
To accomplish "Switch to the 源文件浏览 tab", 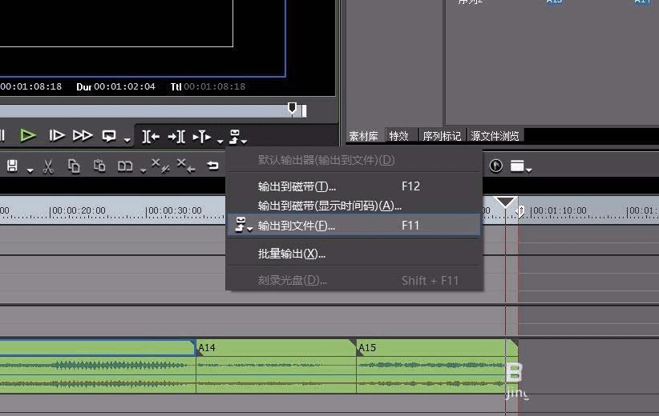I will click(x=495, y=136).
